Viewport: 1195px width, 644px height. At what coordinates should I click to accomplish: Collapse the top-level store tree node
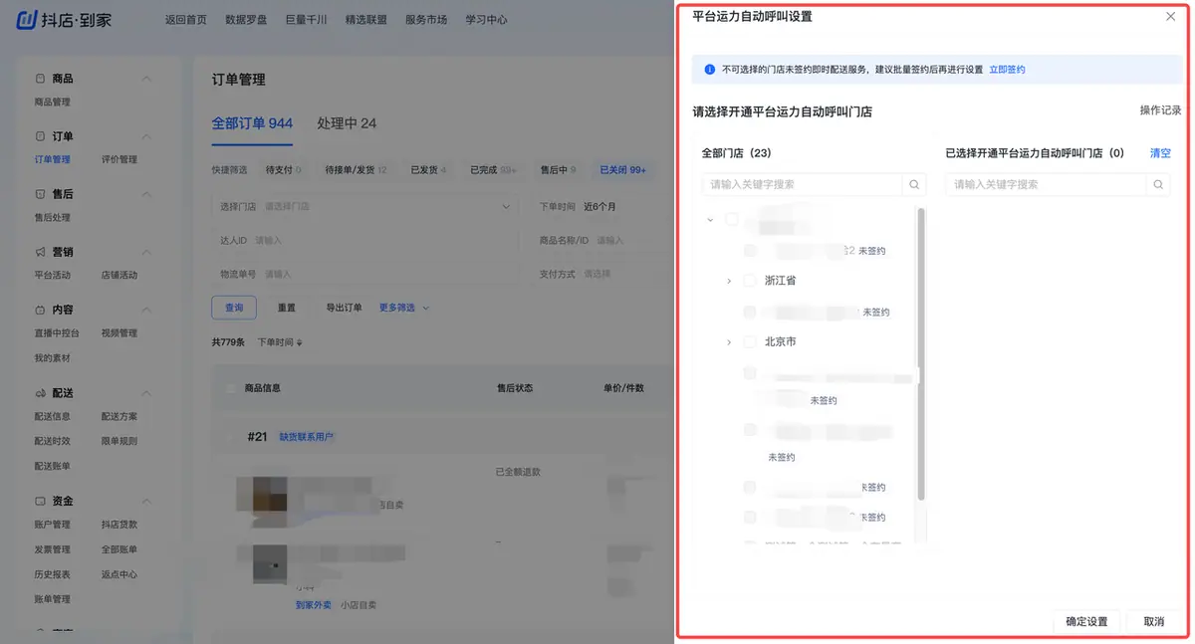tap(710, 220)
